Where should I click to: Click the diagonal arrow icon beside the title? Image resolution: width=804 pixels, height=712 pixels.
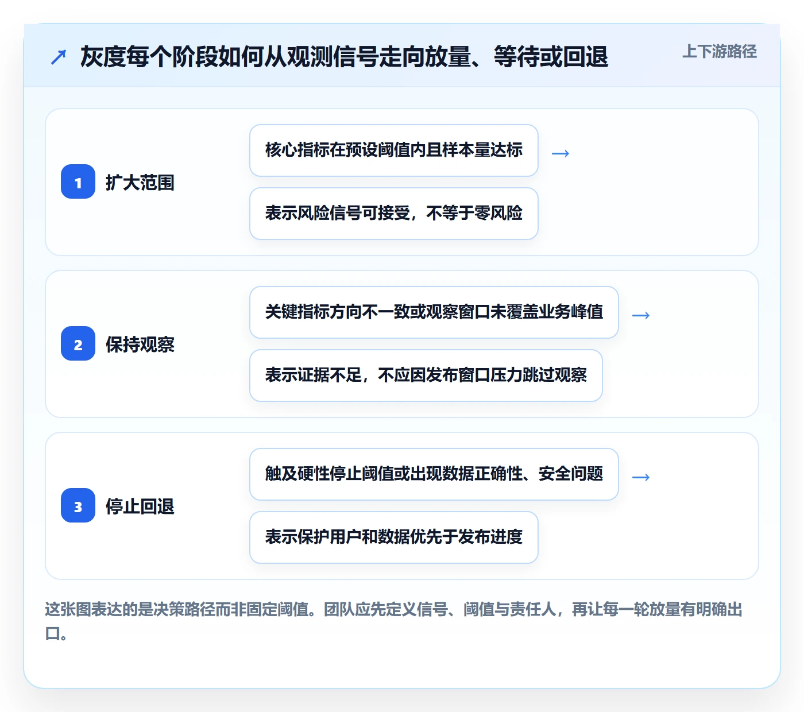click(x=59, y=57)
